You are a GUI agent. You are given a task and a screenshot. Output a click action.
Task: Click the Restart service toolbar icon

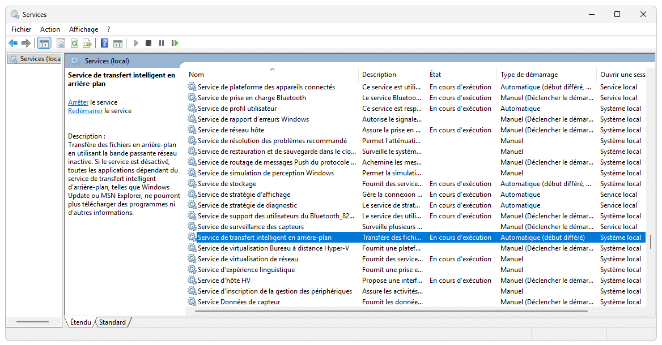coord(175,43)
